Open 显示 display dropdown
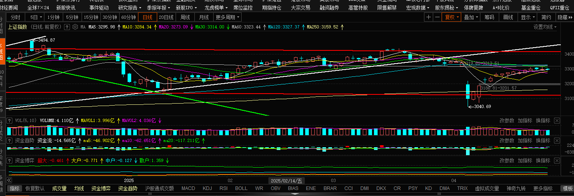This screenshot has height=196, width=574. 528,17
